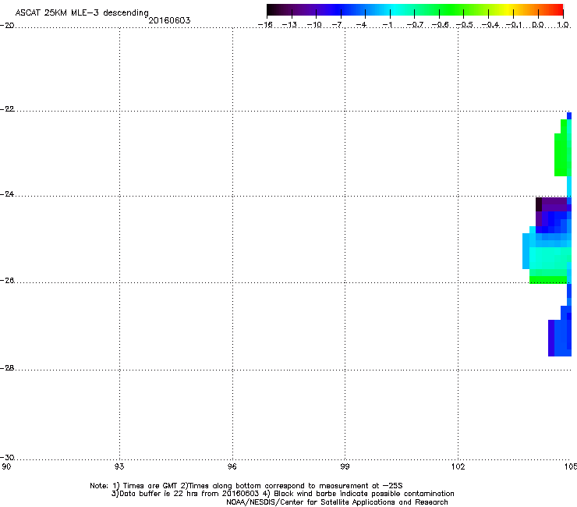Screen dimensions: 577x507
Task: Click the colorbar label '-1'
Action: [x=387, y=25]
